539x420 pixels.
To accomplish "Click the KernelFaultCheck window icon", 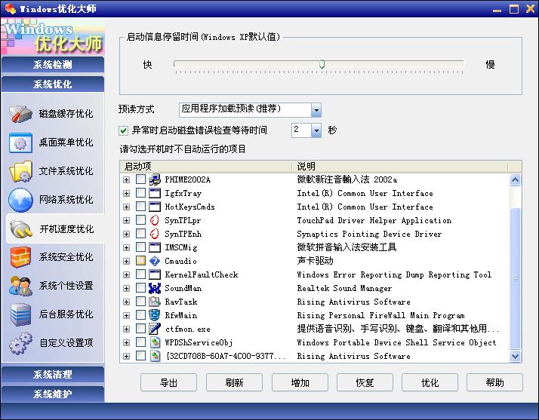I will [155, 274].
